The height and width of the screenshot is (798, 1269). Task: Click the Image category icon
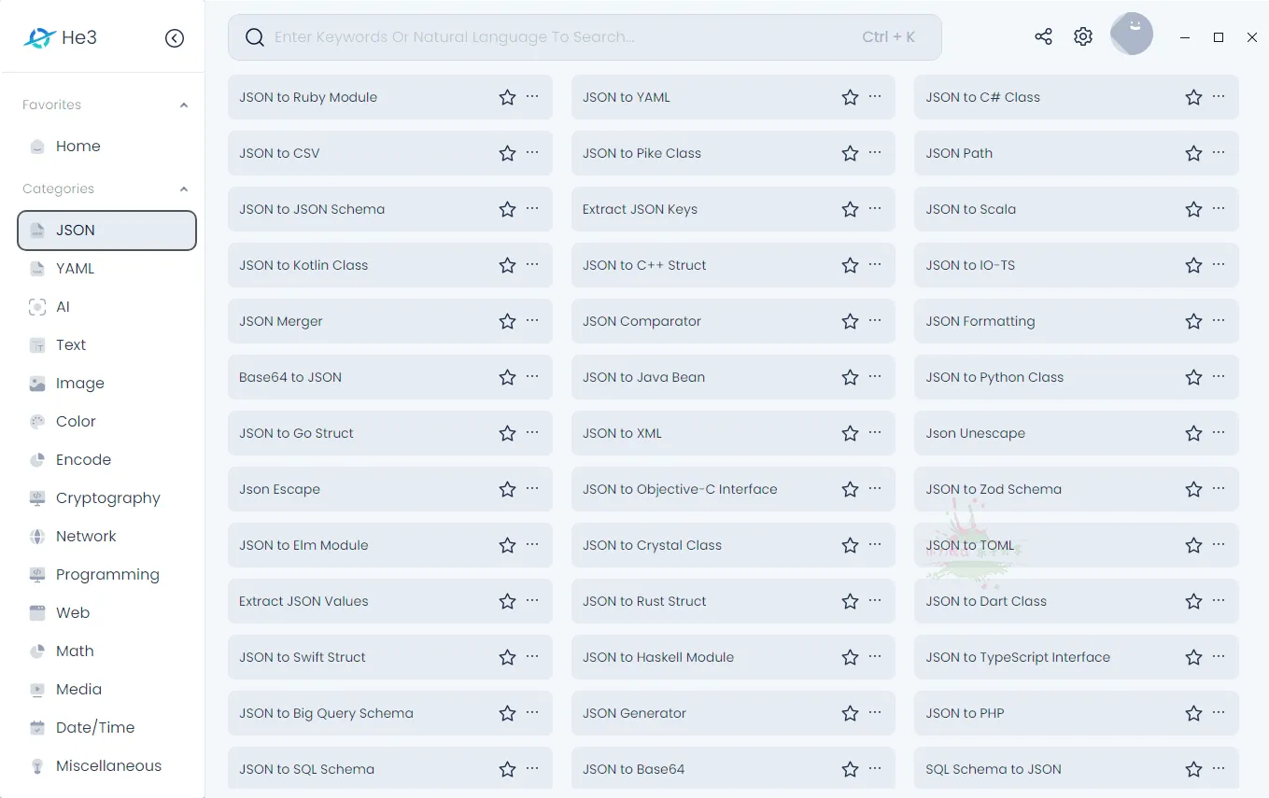(x=37, y=384)
